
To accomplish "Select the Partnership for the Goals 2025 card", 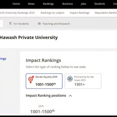I will coord(83,81).
